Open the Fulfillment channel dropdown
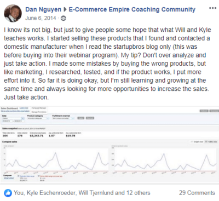Viewport: 219px width, 201px height. click(64, 118)
